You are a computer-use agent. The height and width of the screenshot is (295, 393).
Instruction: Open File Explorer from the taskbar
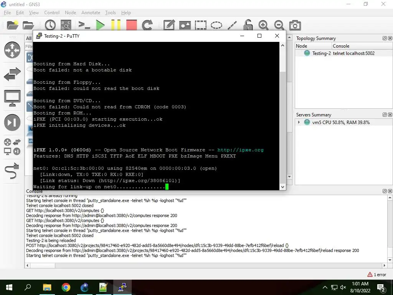tap(47, 287)
